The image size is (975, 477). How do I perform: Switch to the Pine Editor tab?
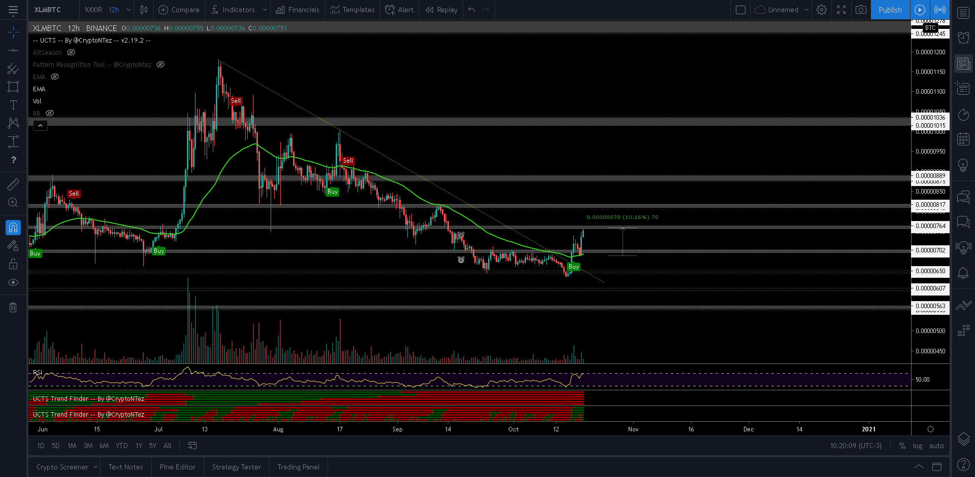pos(177,466)
